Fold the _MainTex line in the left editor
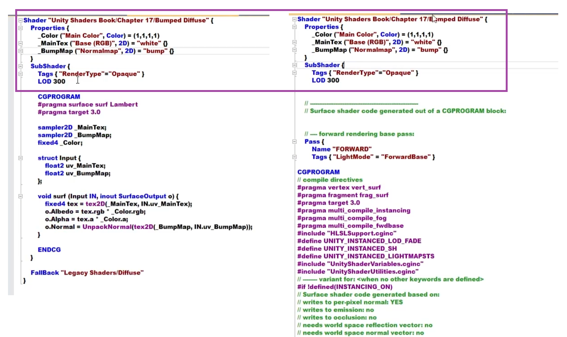 pyautogui.click(x=21, y=43)
